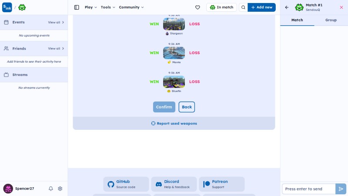Screen dimensions: 348x196
Task: Open the sendou.ink logo home link
Action: click(7, 7)
